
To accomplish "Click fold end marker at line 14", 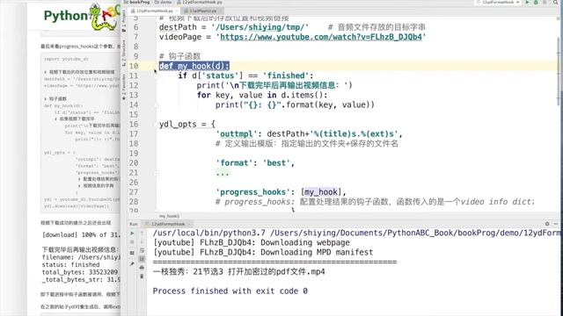I will pyautogui.click(x=157, y=105).
